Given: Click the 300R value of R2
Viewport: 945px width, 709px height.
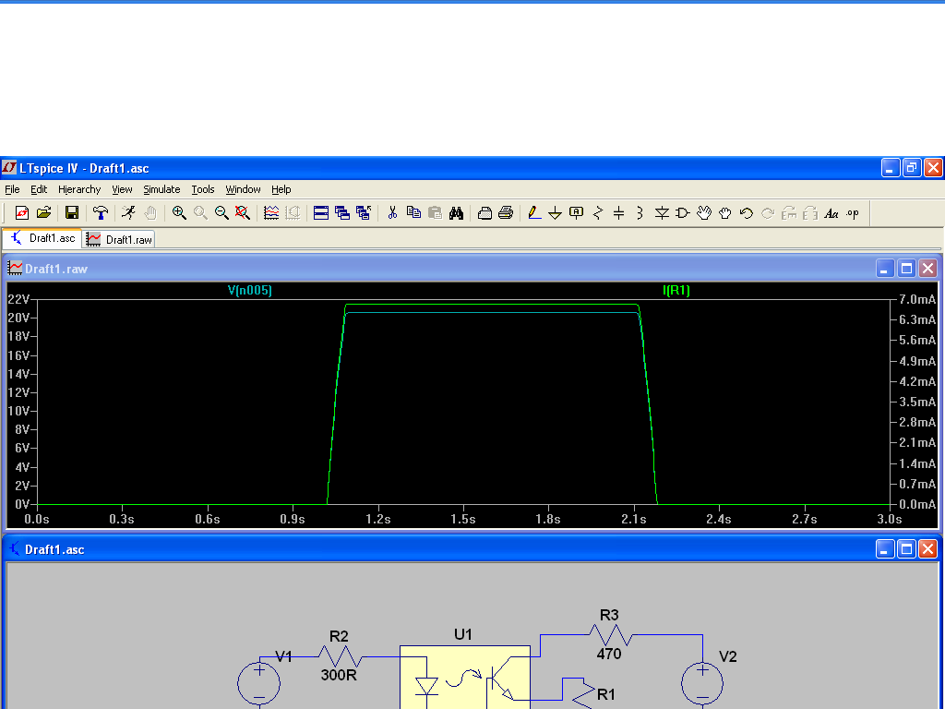Looking at the screenshot, I should point(339,675).
